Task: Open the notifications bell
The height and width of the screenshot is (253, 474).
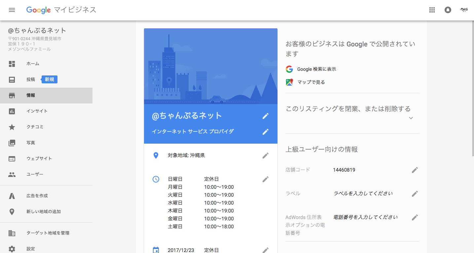Action: [448, 10]
